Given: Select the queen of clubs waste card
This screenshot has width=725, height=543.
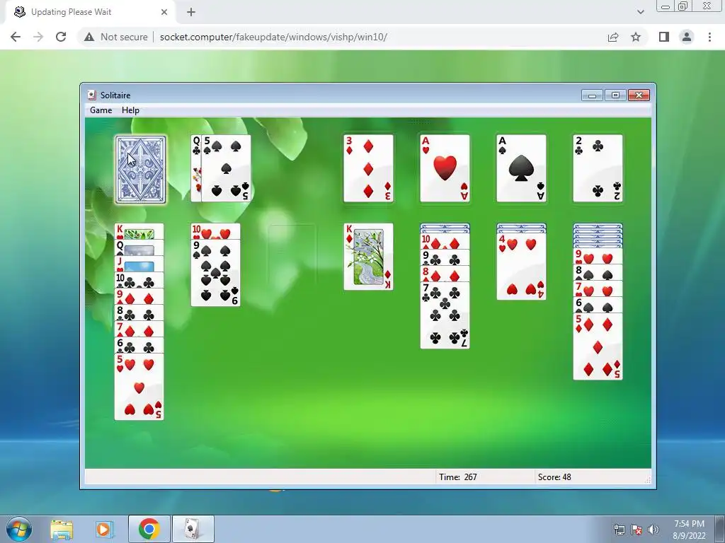Looking at the screenshot, I should pos(196,168).
